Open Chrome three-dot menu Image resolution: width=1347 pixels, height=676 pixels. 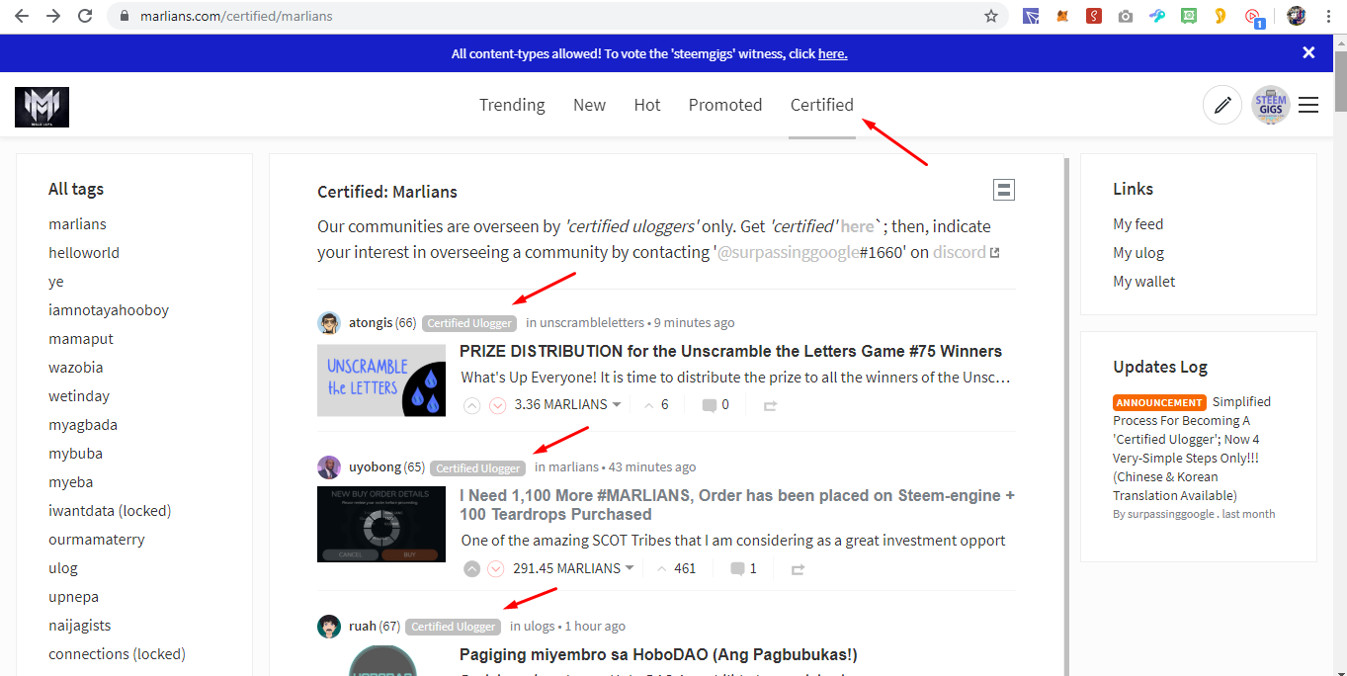(1327, 16)
